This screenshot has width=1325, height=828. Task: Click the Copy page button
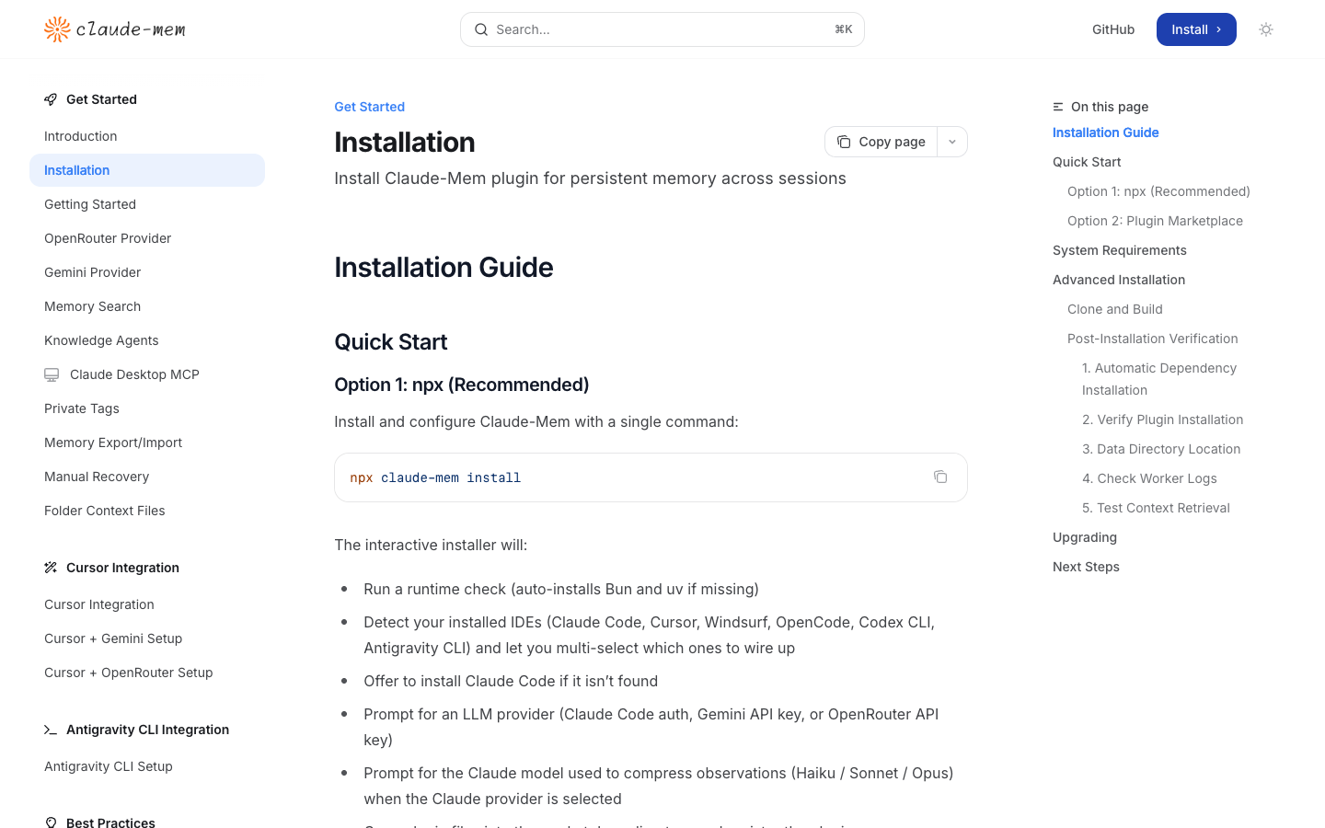coord(881,142)
